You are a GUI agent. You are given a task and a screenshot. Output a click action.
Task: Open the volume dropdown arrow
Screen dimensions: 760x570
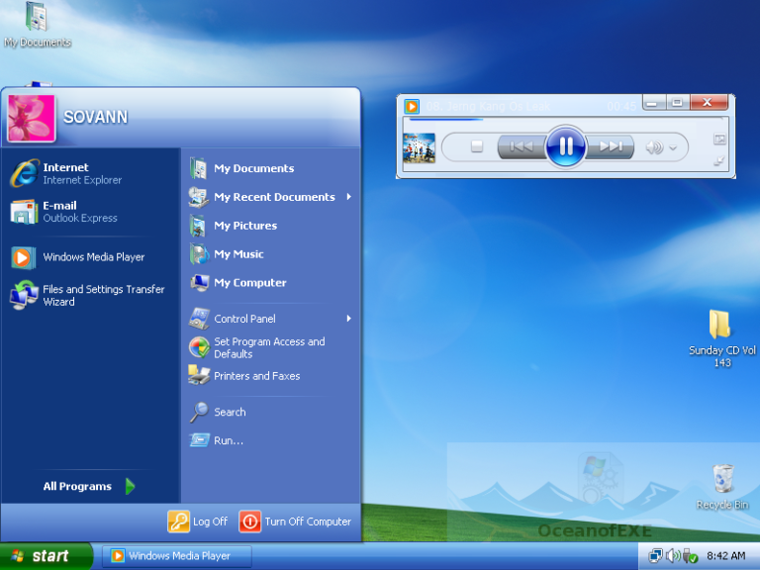pyautogui.click(x=674, y=148)
